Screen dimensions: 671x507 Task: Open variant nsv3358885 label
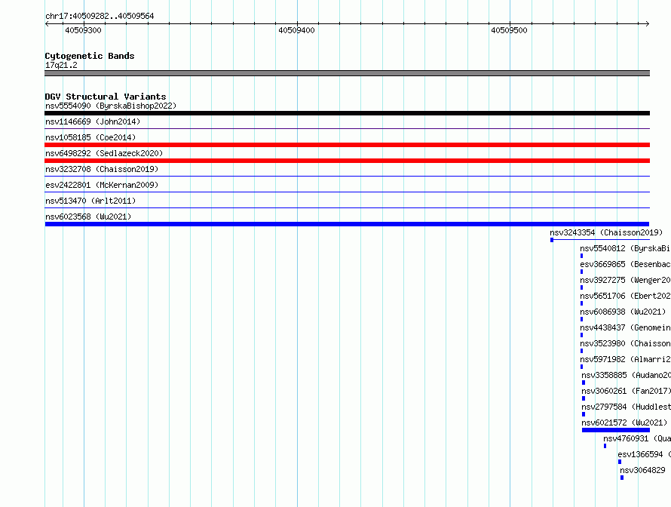coord(626,375)
